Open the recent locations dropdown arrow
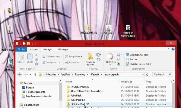181x108 pixels. (30, 74)
